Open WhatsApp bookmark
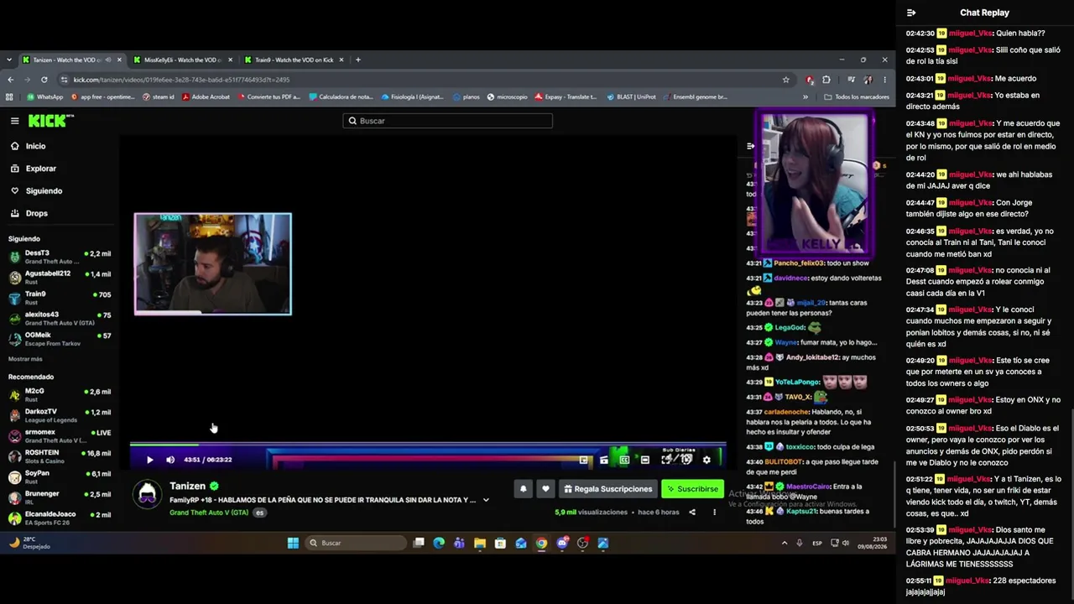 click(x=45, y=96)
